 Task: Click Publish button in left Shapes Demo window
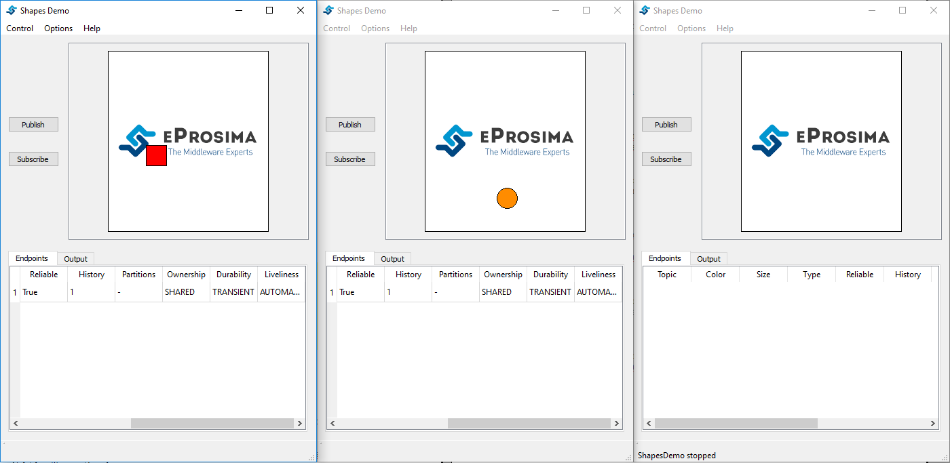click(x=33, y=125)
